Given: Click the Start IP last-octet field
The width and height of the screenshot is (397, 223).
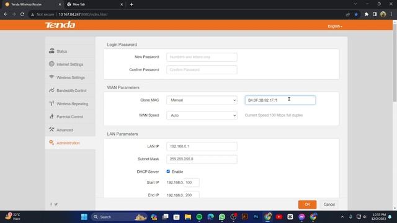Looking at the screenshot, I should [192, 183].
